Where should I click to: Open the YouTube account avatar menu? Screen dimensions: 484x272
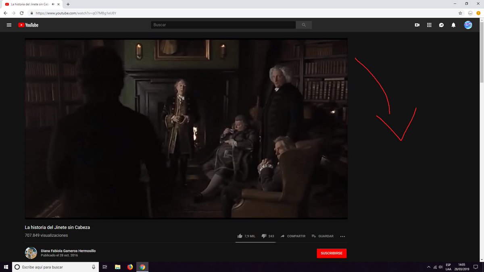click(468, 25)
